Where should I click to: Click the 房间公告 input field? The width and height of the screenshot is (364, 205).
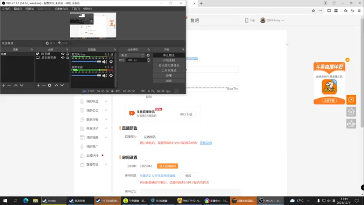click(x=190, y=192)
